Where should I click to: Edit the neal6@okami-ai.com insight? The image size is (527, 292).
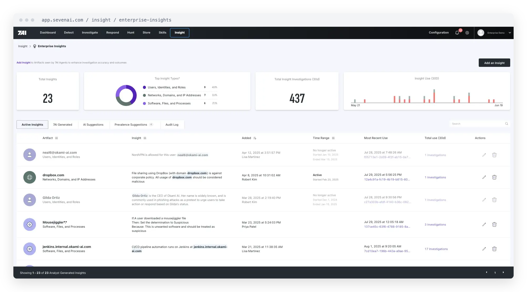point(484,155)
